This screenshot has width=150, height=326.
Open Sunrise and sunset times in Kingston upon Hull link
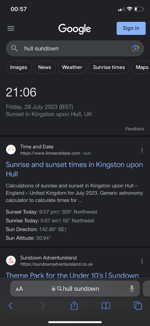(x=74, y=169)
